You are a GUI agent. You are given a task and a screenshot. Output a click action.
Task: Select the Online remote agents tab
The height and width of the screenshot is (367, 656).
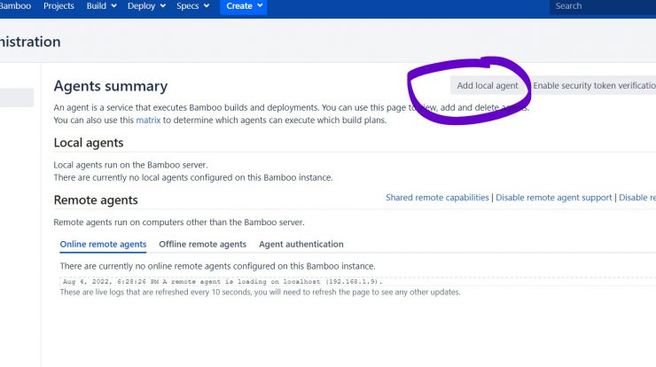(x=103, y=245)
